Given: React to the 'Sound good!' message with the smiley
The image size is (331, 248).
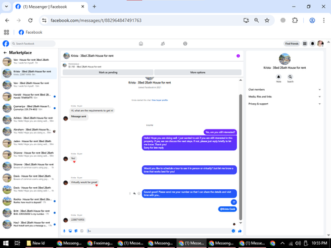Looking at the screenshot, I should [139, 193].
